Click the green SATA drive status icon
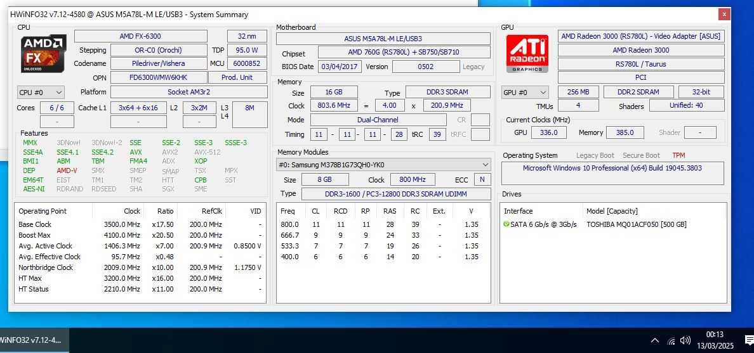This screenshot has height=353, width=754. click(x=506, y=224)
